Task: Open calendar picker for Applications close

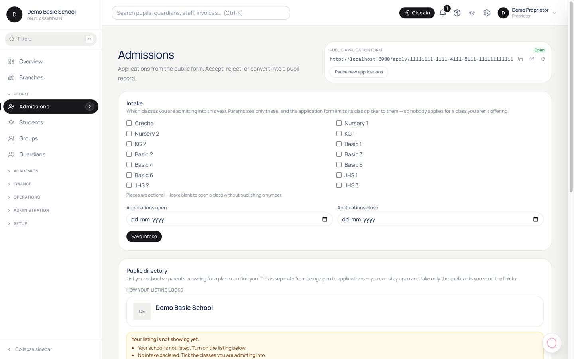Action: click(x=536, y=219)
